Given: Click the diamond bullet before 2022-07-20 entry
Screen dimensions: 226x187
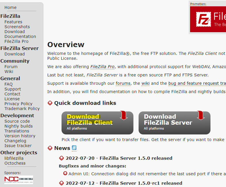Looking at the screenshot, I should point(62,158).
